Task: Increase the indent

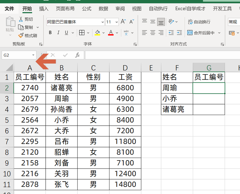Action: (x=179, y=33)
